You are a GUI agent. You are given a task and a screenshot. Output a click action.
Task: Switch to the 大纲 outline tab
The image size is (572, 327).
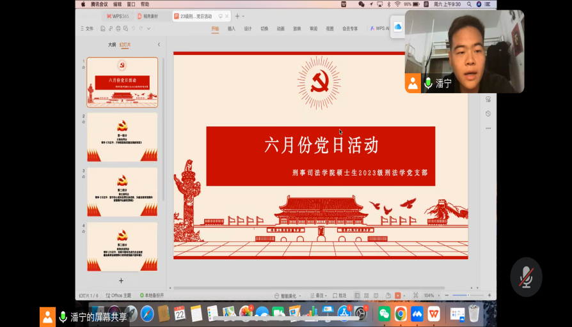112,45
